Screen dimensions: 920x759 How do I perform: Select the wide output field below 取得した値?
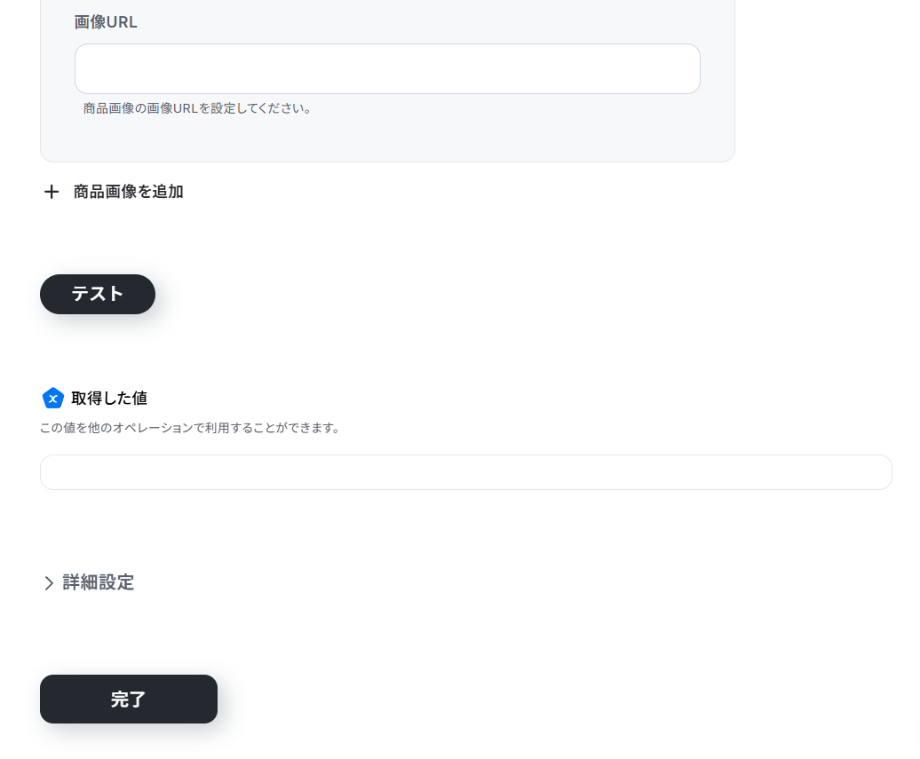[466, 472]
